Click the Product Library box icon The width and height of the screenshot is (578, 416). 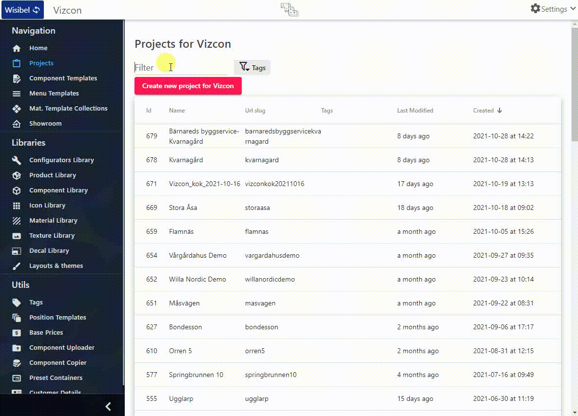tap(17, 175)
